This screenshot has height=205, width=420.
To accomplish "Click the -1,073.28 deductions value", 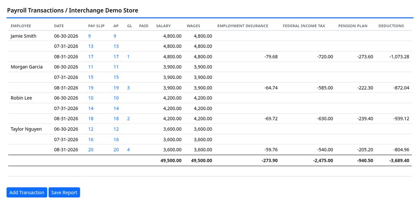I will point(399,57).
